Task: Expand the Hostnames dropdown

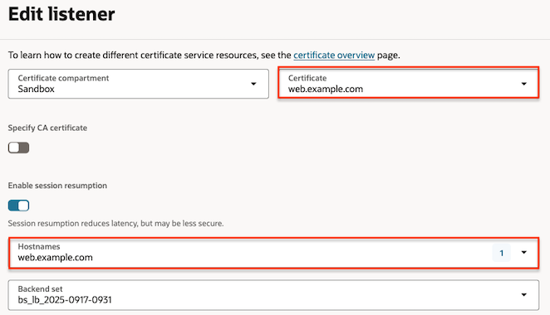Action: click(273, 253)
